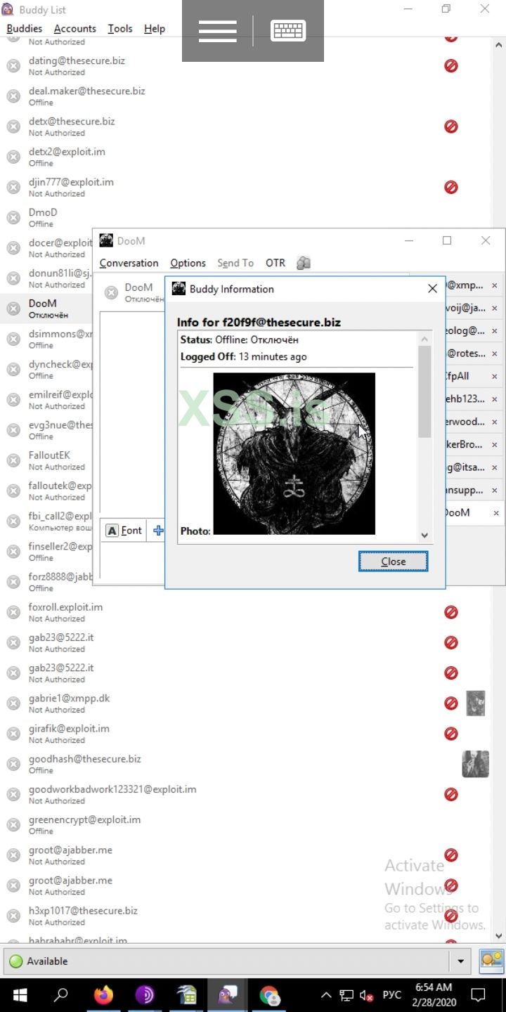
Task: Click the Font button in conversation toolbar
Action: pos(124,531)
